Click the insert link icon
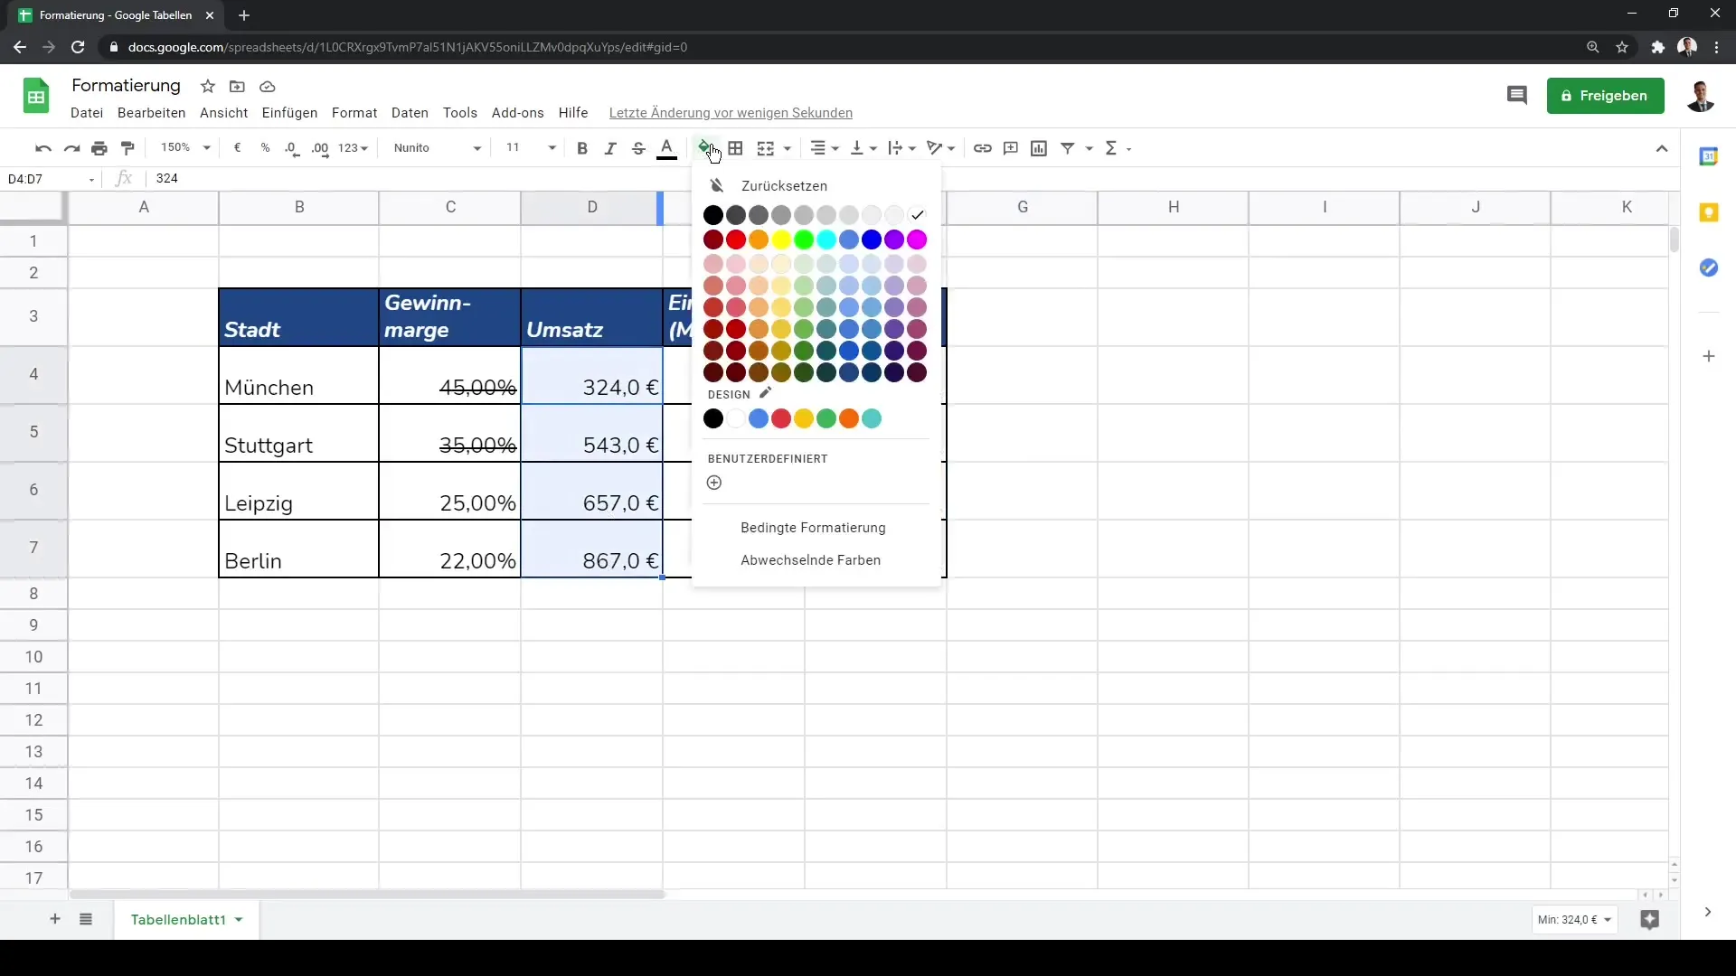 coord(983,148)
